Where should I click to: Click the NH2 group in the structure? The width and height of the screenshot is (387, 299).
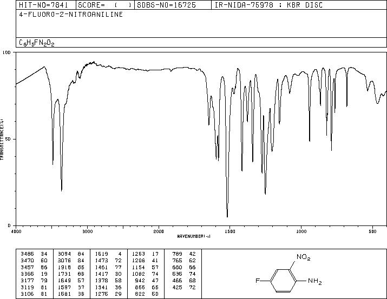(x=314, y=281)
